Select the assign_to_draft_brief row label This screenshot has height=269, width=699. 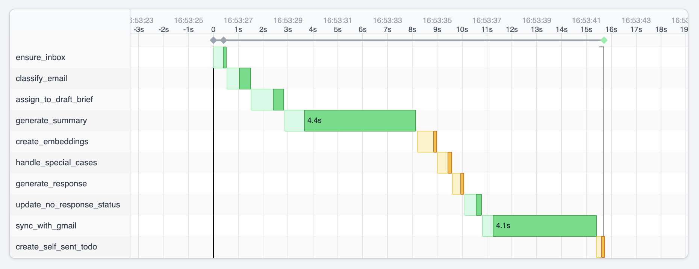coord(54,100)
